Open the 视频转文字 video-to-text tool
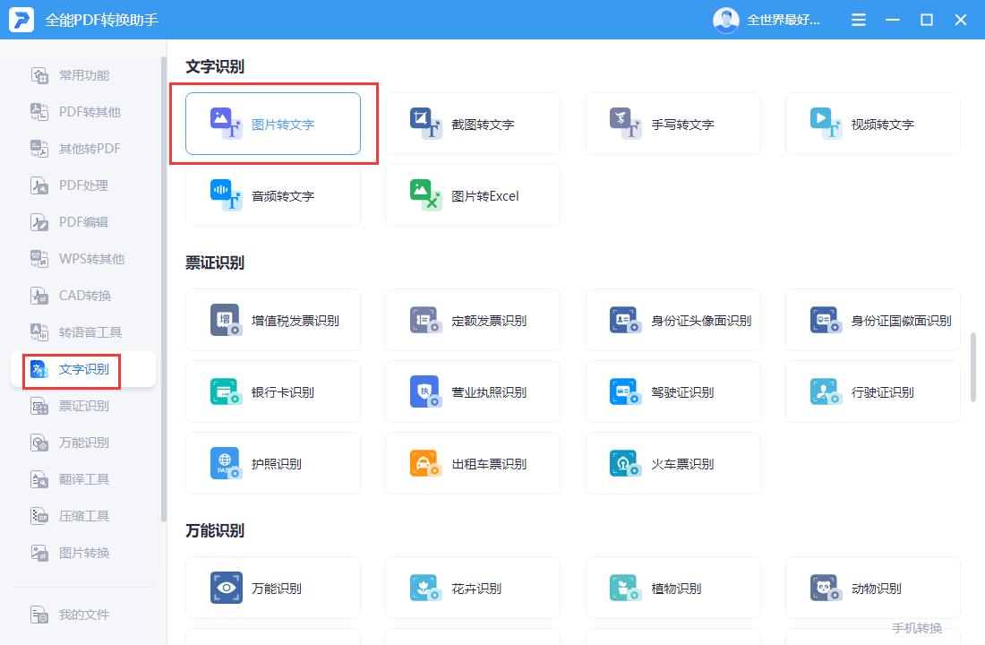Image resolution: width=985 pixels, height=645 pixels. point(873,124)
